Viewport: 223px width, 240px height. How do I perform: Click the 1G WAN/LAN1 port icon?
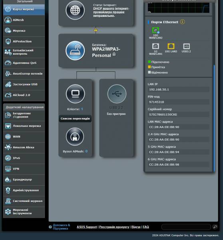point(155,46)
